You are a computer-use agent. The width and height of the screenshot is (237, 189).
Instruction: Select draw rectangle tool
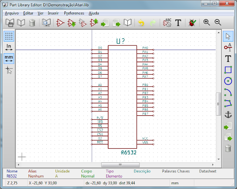pos(228,70)
